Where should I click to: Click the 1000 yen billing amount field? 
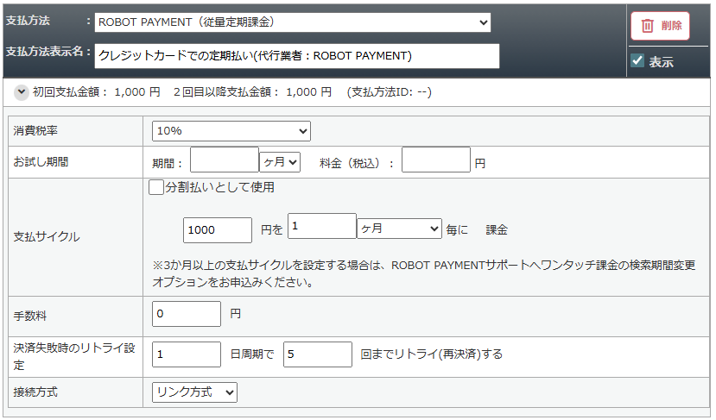[x=218, y=229]
